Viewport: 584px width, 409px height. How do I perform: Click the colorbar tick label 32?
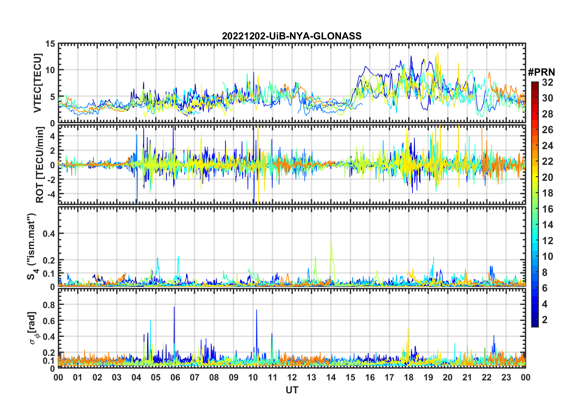coord(547,82)
